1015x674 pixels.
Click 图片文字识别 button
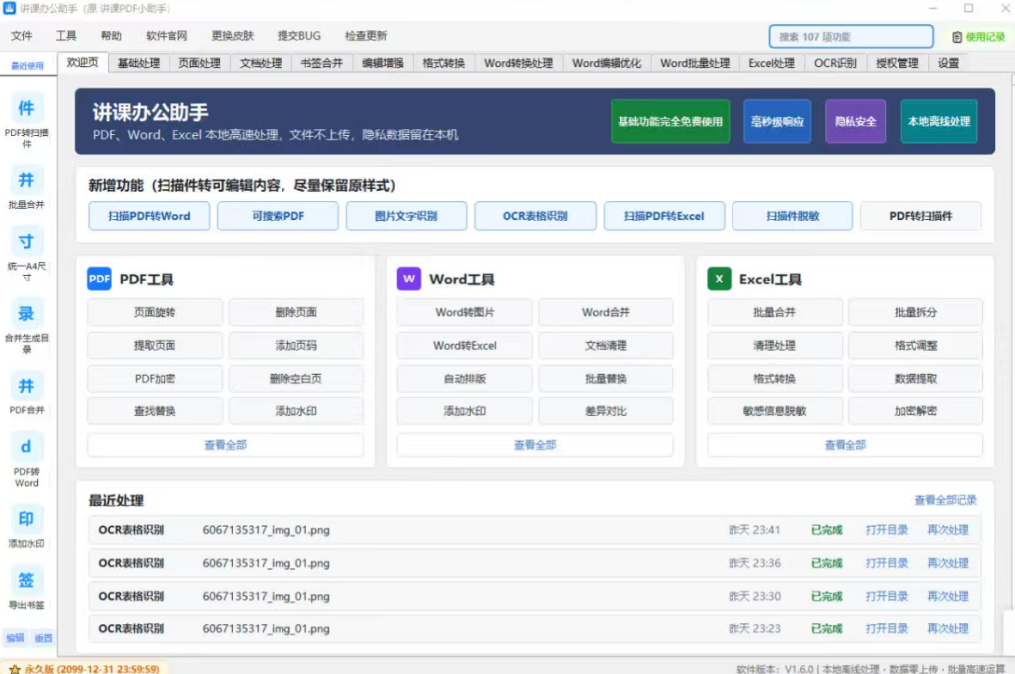405,216
